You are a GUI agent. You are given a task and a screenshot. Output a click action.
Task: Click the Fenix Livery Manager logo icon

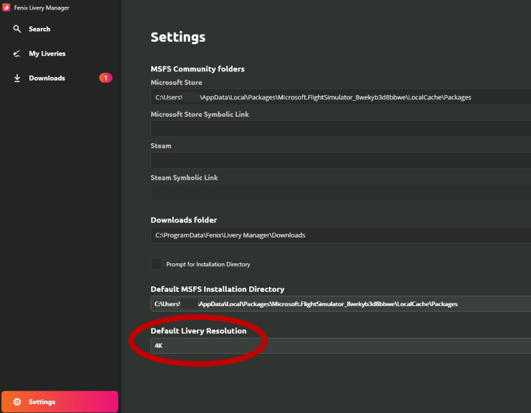[6, 7]
